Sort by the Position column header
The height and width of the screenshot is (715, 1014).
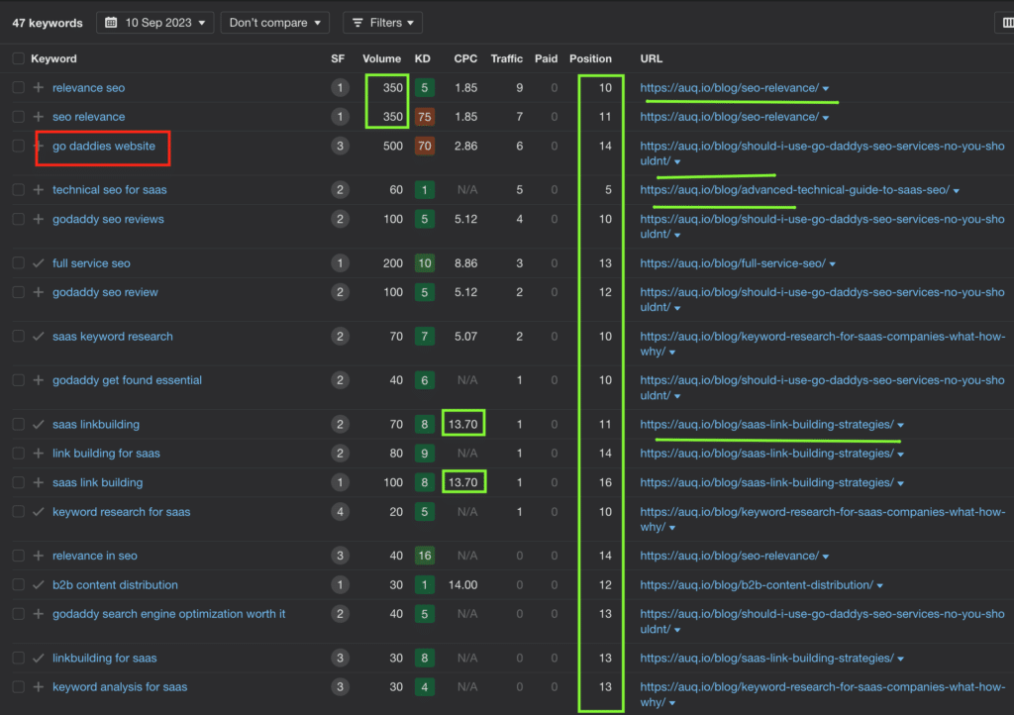(x=590, y=58)
